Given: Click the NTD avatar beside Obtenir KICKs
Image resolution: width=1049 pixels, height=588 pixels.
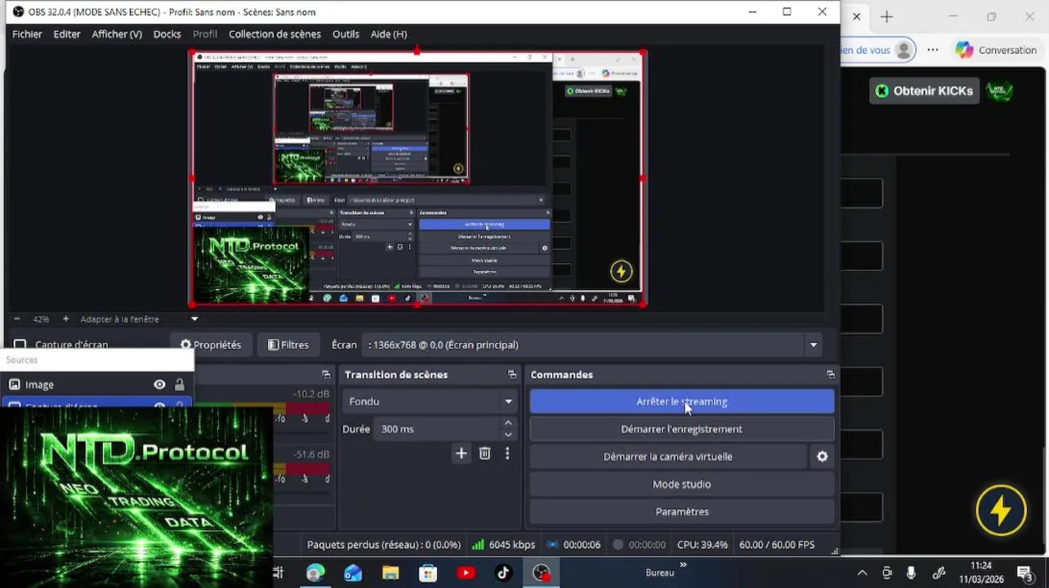Looking at the screenshot, I should tap(999, 91).
